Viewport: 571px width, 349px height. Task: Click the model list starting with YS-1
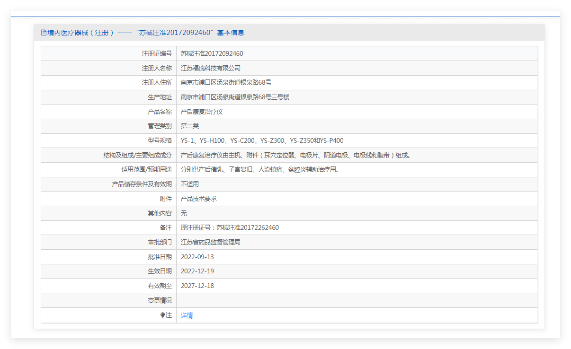click(x=262, y=140)
